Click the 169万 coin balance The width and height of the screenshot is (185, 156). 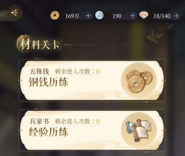pyautogui.click(x=72, y=16)
